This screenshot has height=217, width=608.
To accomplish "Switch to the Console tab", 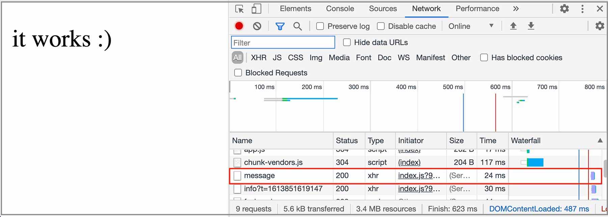I will [340, 9].
